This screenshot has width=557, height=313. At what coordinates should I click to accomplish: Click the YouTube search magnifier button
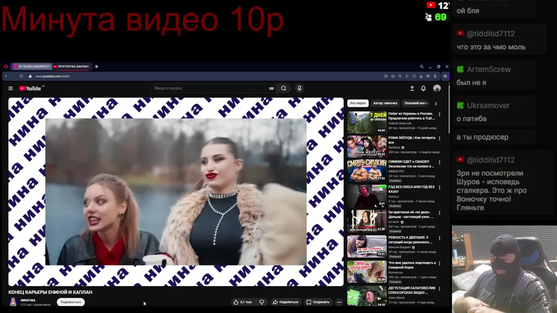[283, 88]
